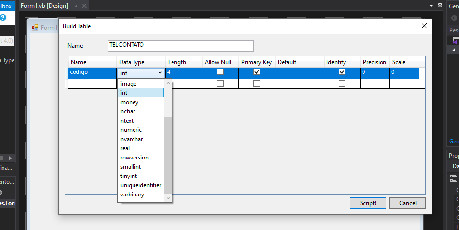Screen dimensions: 459x230
Task: Click the Primary Key column header
Action: pos(257,62)
